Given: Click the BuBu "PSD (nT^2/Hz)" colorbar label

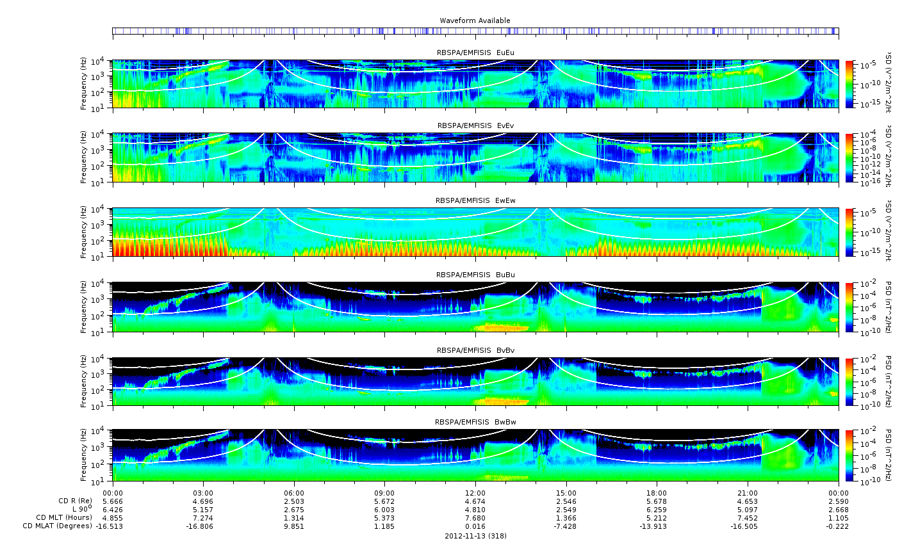Looking at the screenshot, I should click(x=889, y=307).
